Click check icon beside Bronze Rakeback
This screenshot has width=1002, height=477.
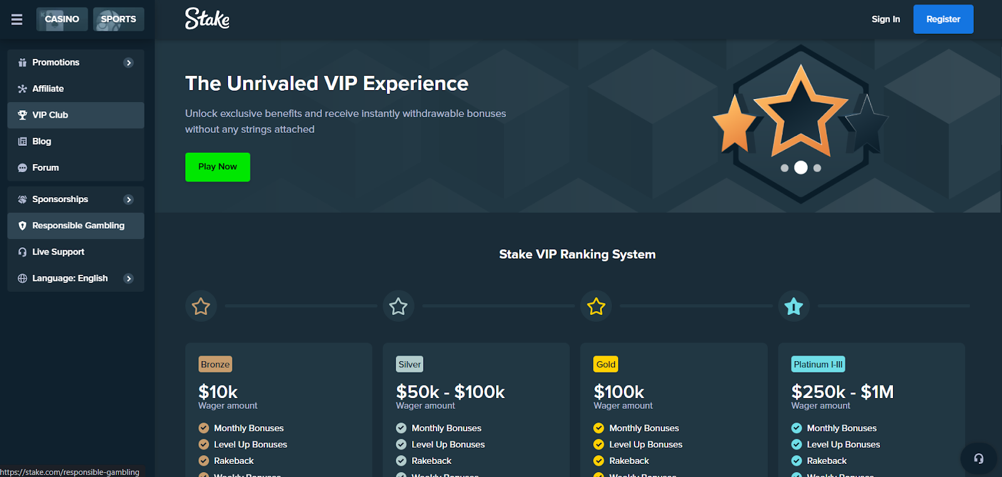tap(204, 461)
